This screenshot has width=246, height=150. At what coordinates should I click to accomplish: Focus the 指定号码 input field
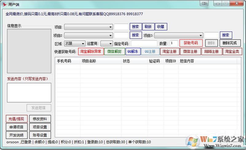point(144,43)
